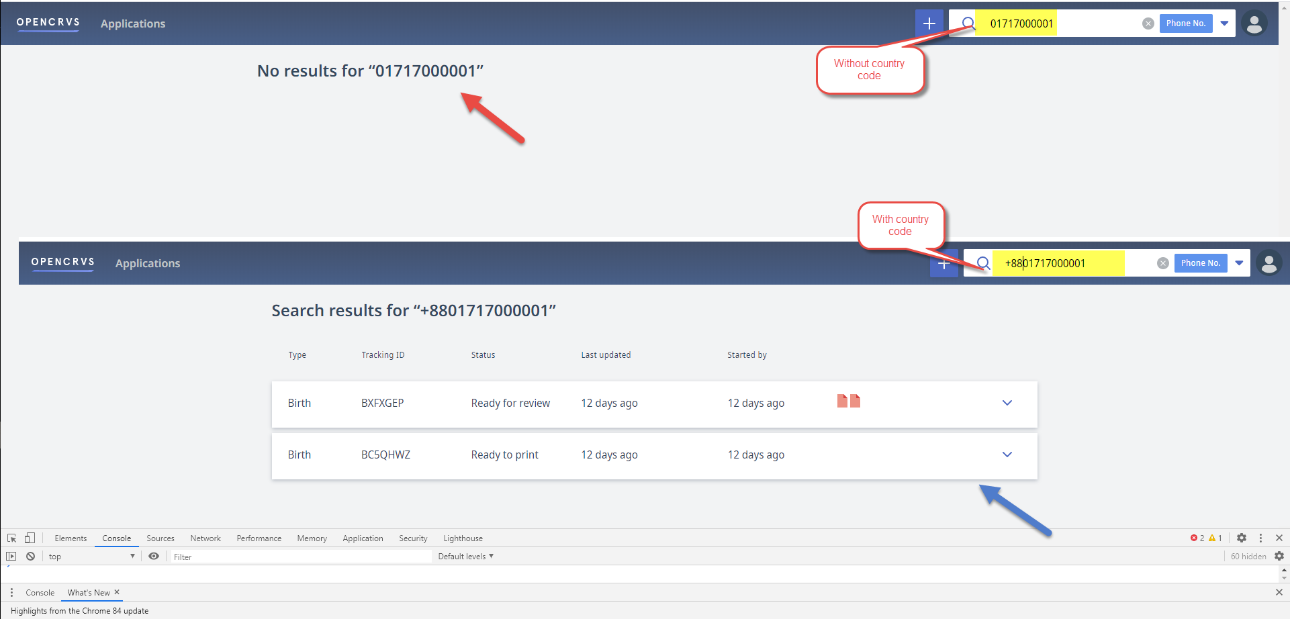
Task: Click the Tracking ID column header
Action: 383,354
